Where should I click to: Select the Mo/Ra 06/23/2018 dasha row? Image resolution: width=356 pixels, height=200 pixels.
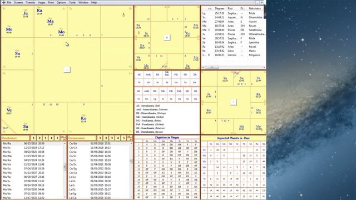point(32,143)
